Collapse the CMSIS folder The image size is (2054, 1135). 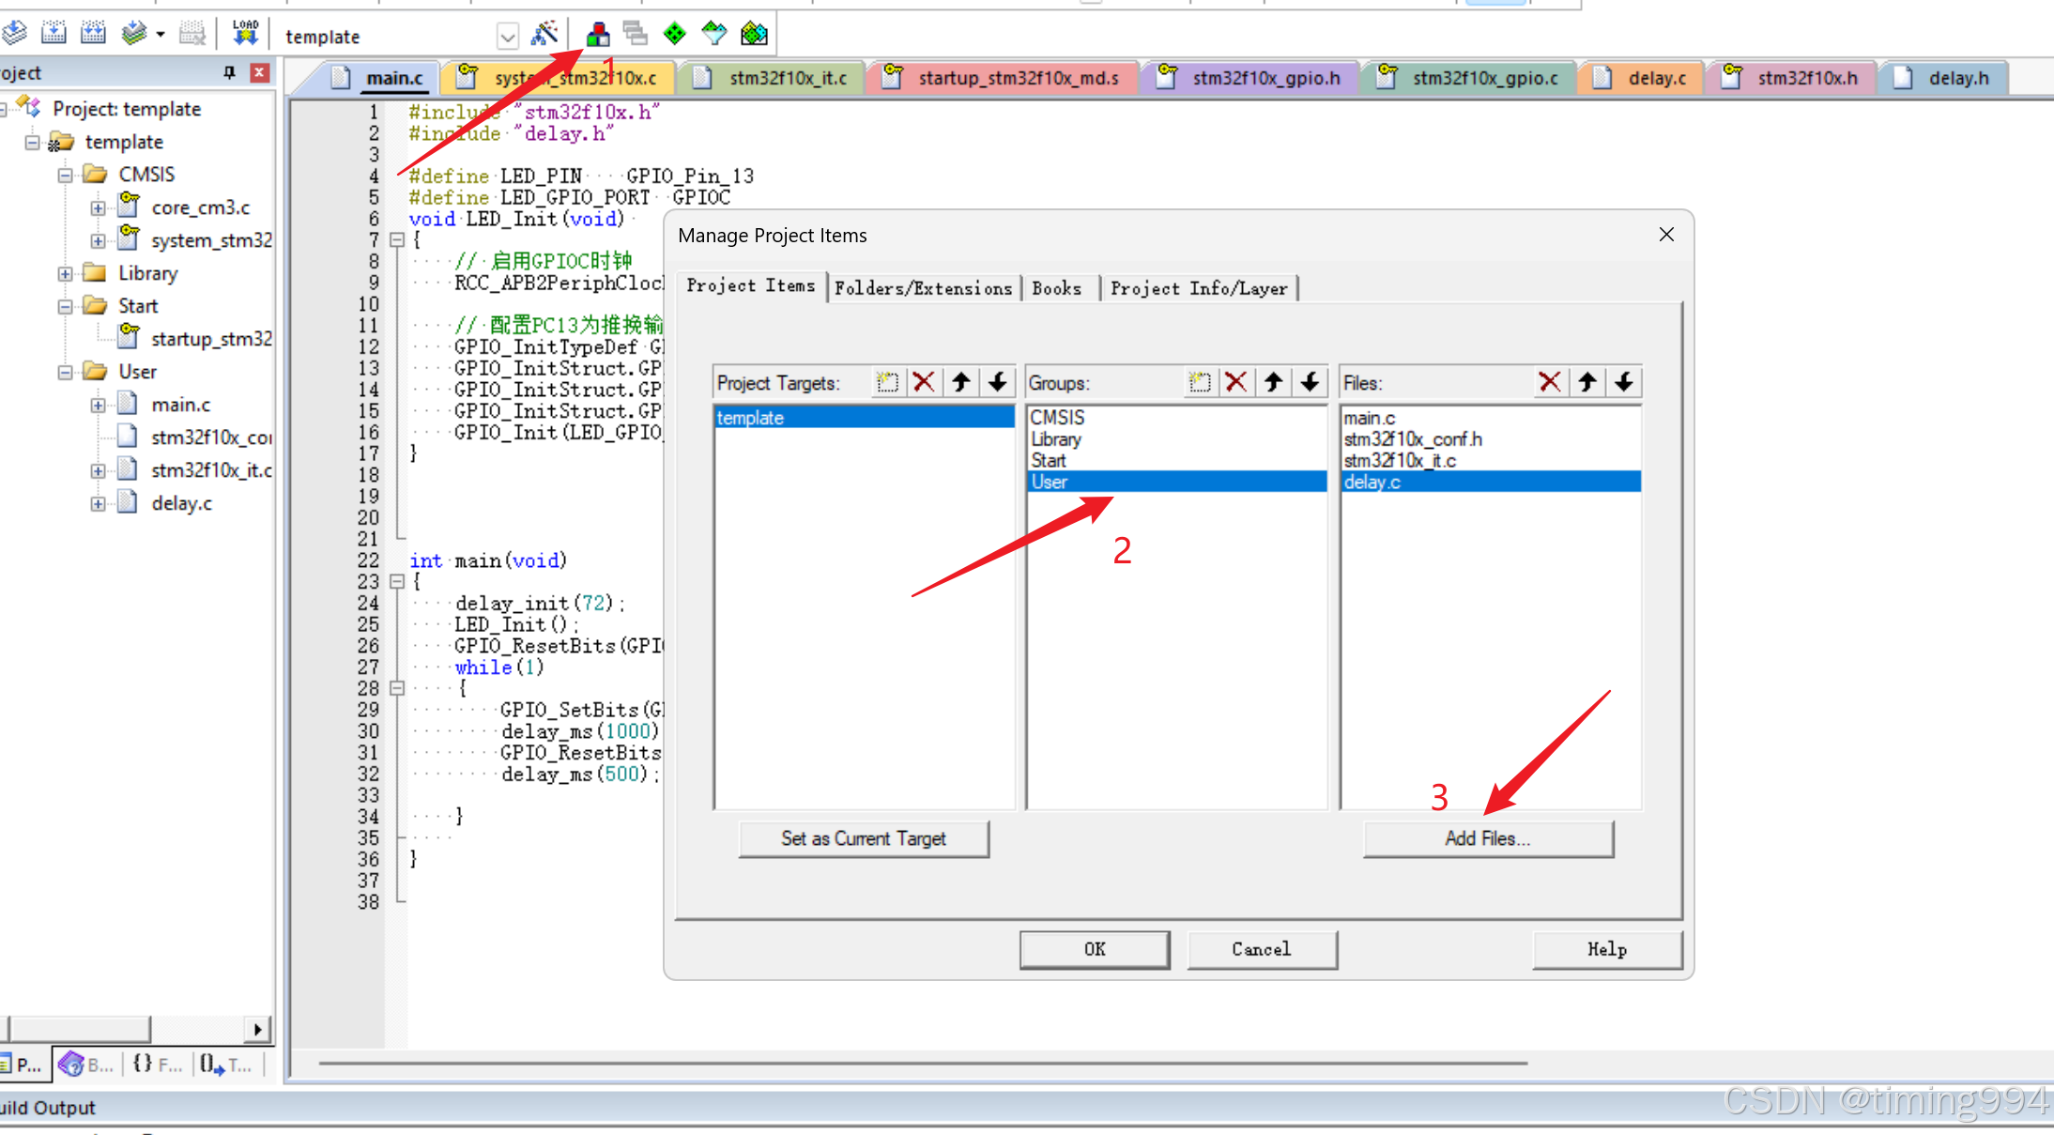tap(65, 175)
